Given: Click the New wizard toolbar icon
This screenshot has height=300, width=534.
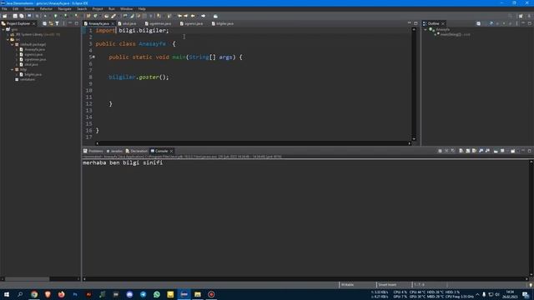Looking at the screenshot, I should pyautogui.click(x=5, y=16).
